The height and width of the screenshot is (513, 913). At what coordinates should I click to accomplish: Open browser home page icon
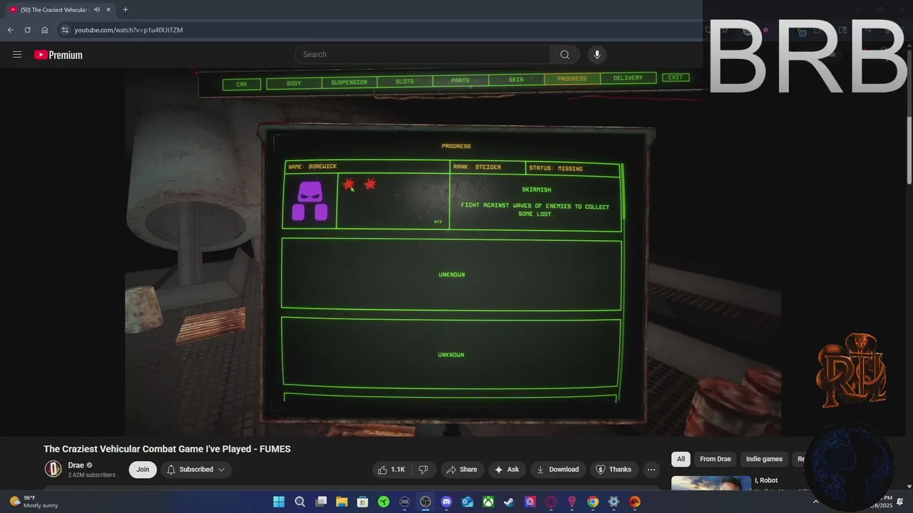(x=44, y=30)
